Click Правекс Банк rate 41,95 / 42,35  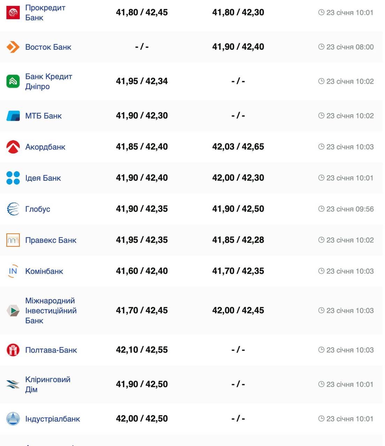click(142, 240)
